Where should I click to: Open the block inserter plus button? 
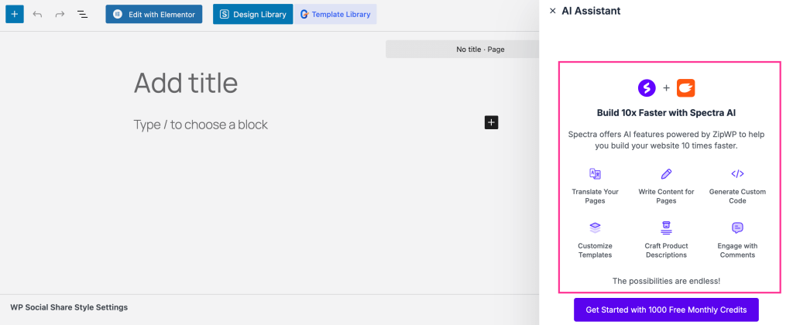[14, 14]
